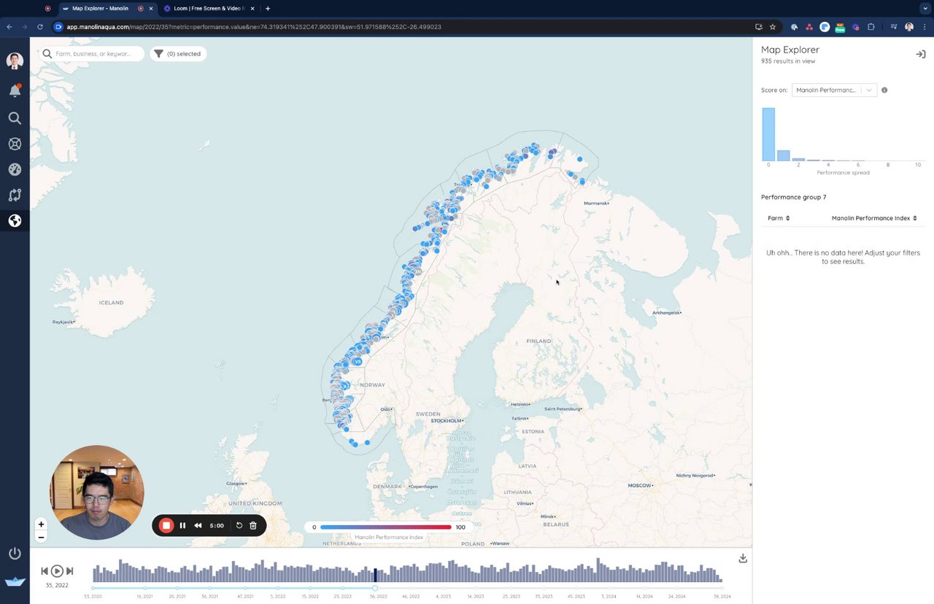
Task: Restart the Loom recording
Action: pos(239,525)
